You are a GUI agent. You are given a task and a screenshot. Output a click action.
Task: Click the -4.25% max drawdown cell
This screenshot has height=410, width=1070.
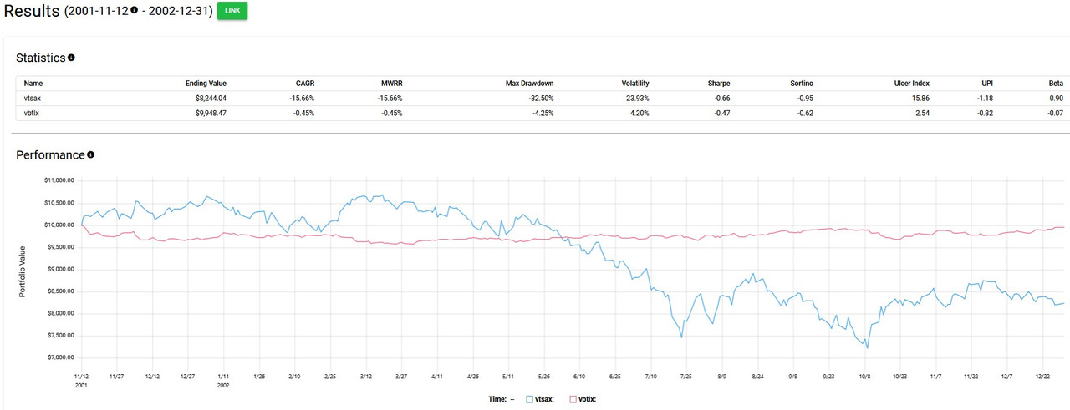tap(543, 113)
